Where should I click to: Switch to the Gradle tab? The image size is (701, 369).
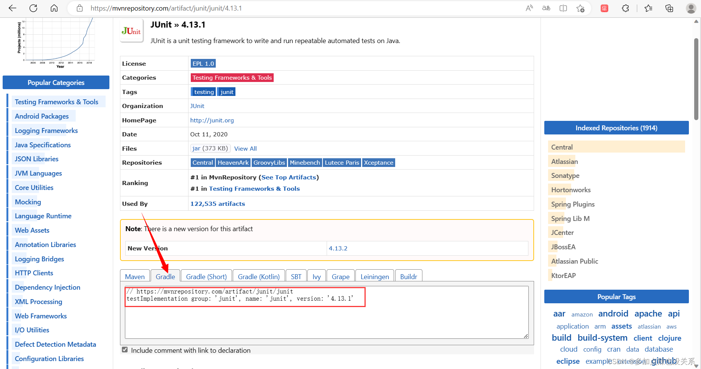(x=165, y=276)
